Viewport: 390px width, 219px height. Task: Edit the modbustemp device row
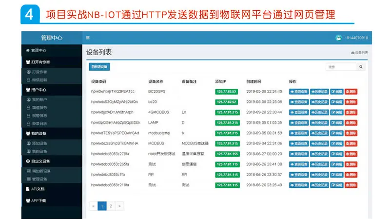pos(337,133)
